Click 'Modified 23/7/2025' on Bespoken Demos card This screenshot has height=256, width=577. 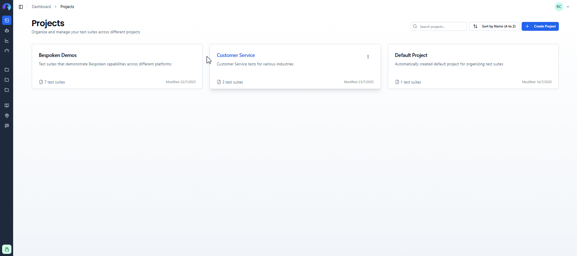181,82
